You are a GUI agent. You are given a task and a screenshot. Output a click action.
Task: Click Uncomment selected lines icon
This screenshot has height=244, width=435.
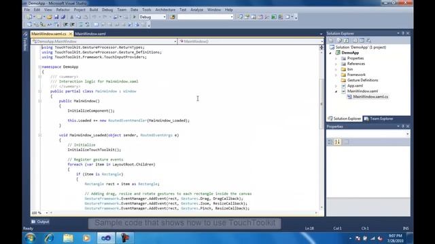[87, 24]
